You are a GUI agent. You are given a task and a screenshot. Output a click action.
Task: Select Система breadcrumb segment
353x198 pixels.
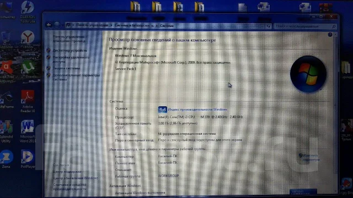167,26
